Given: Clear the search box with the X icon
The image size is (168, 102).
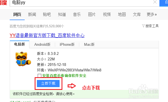Looking at the screenshot, I should coord(155,2).
